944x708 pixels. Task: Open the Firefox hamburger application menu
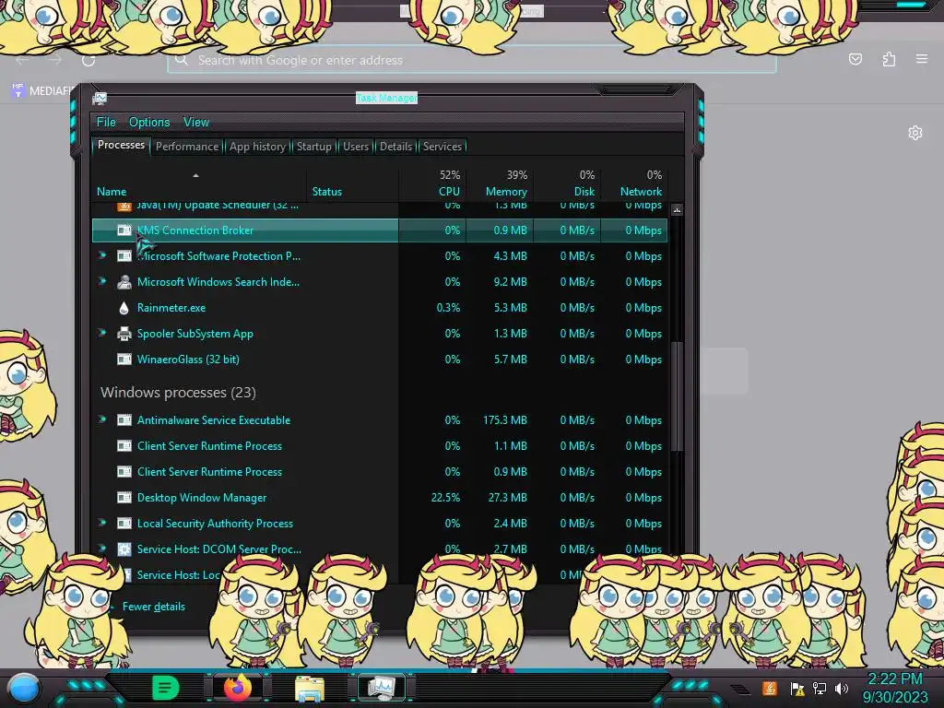coord(922,59)
